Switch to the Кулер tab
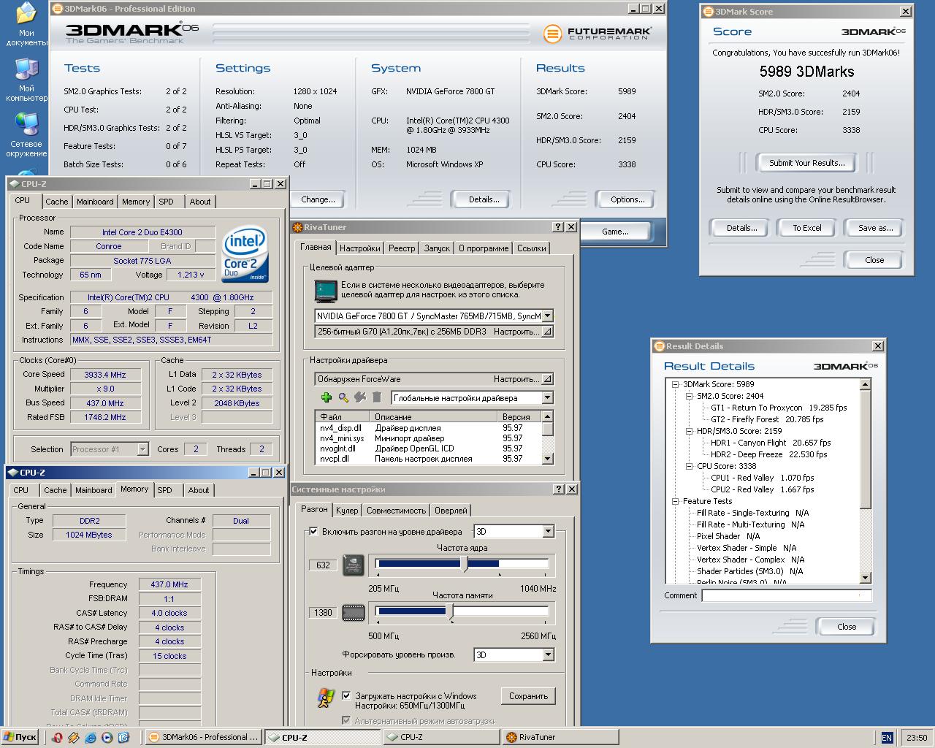 [x=347, y=511]
